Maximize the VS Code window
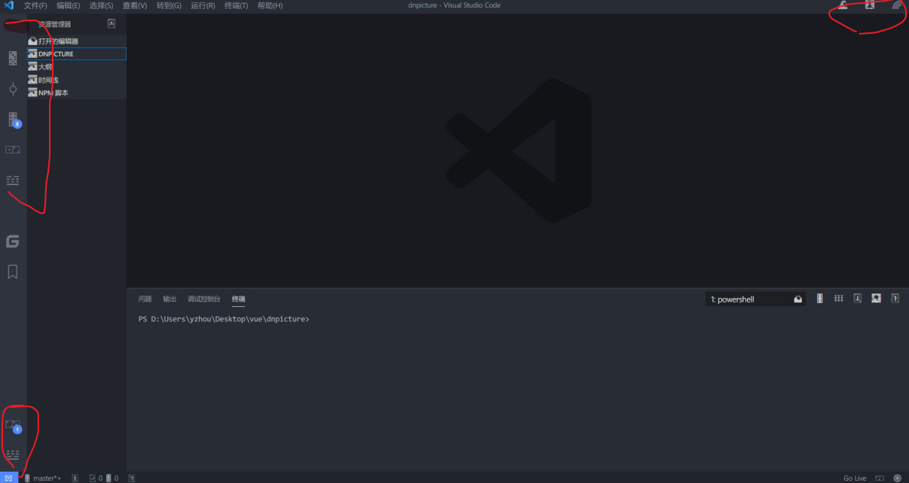Viewport: 909px width, 483px height. 870,5
